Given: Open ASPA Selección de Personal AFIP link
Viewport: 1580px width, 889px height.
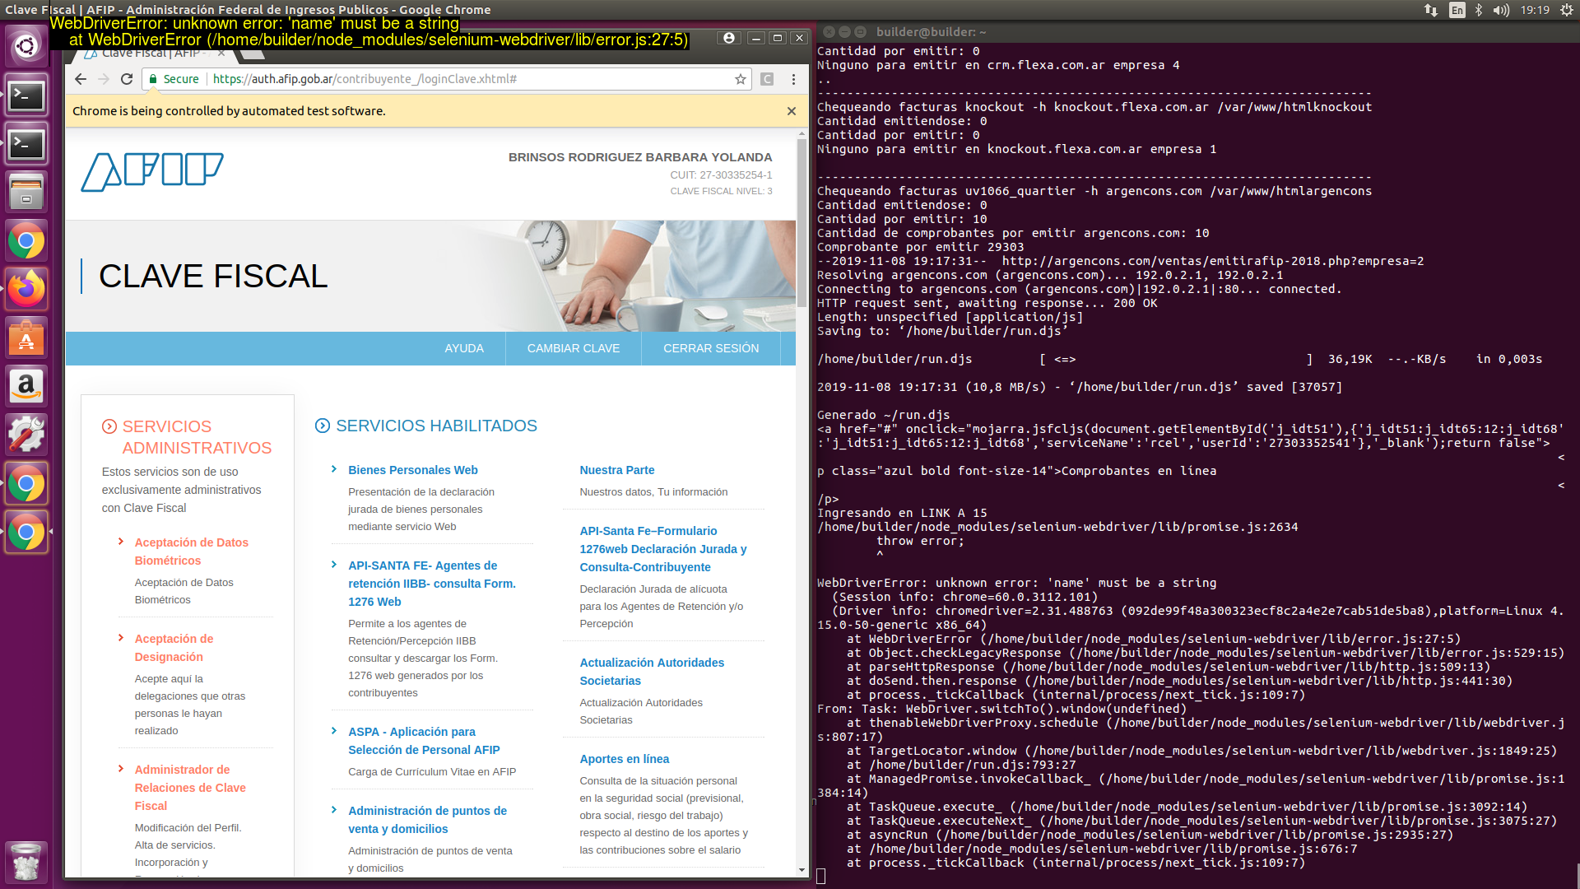Looking at the screenshot, I should 424,741.
